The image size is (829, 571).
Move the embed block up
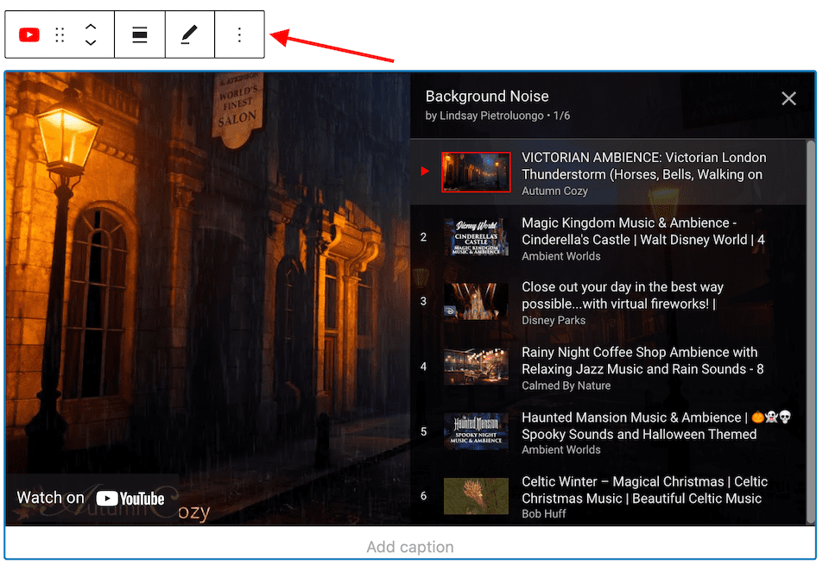click(91, 28)
